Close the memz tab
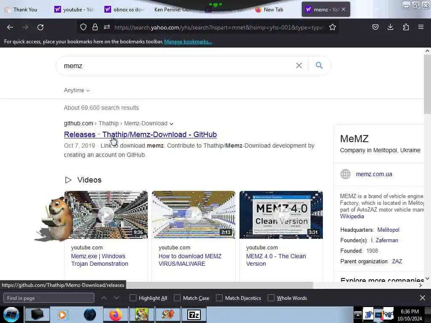431x323 pixels. pos(343,9)
